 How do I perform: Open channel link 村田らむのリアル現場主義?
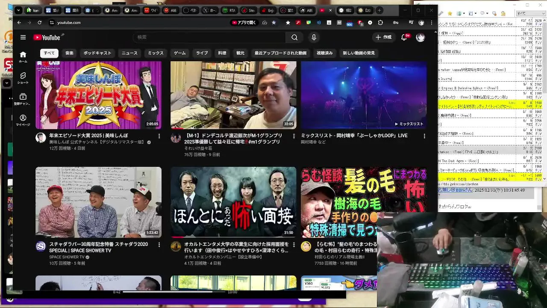point(339,257)
